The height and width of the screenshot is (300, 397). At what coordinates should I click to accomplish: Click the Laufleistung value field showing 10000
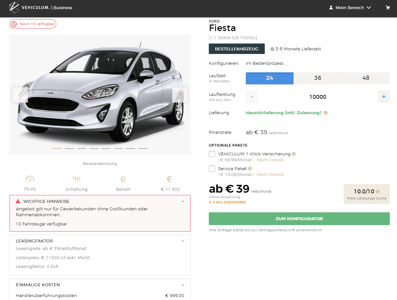(318, 97)
